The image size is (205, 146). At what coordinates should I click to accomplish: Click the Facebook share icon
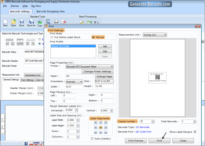tap(26, 144)
